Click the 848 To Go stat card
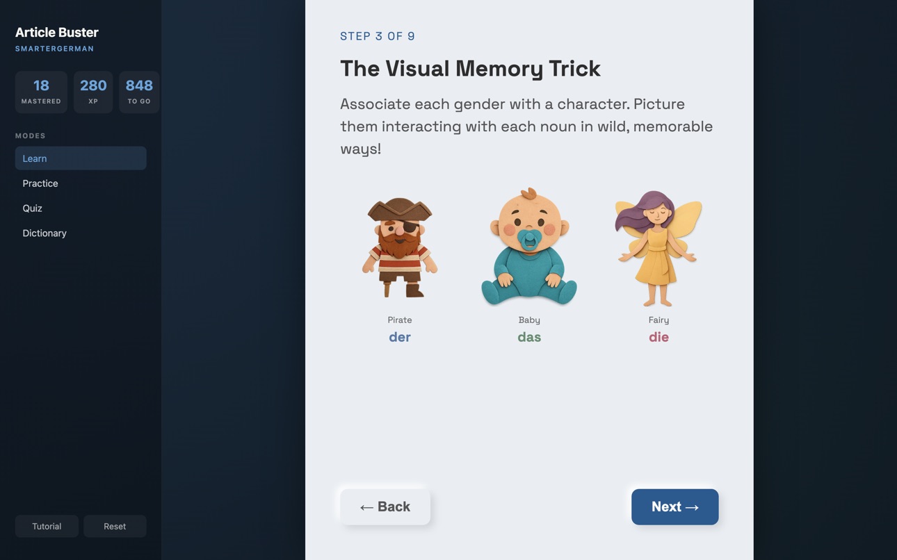The width and height of the screenshot is (897, 560). pyautogui.click(x=139, y=92)
